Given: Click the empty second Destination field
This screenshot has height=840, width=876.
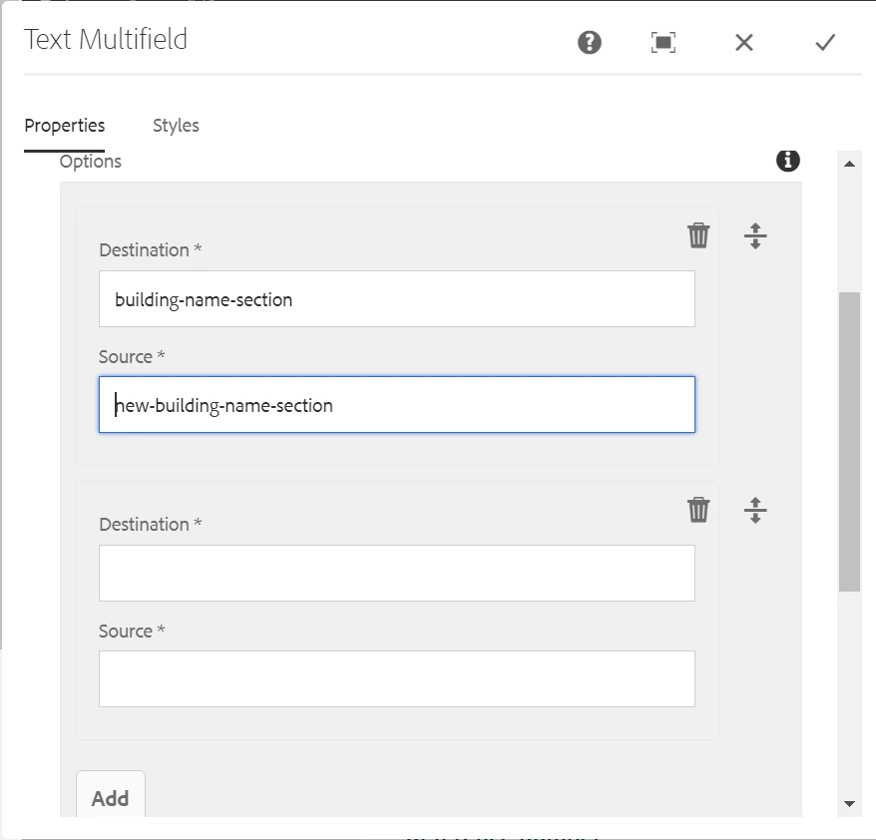Looking at the screenshot, I should point(396,574).
